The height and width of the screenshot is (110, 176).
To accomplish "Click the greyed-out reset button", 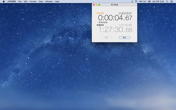I will 106,38.
